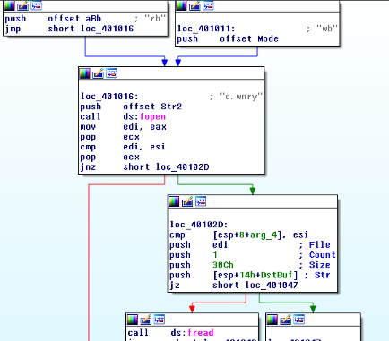
Task: Select loc_401016 operand in jmp instruction
Action: pyautogui.click(x=107, y=29)
